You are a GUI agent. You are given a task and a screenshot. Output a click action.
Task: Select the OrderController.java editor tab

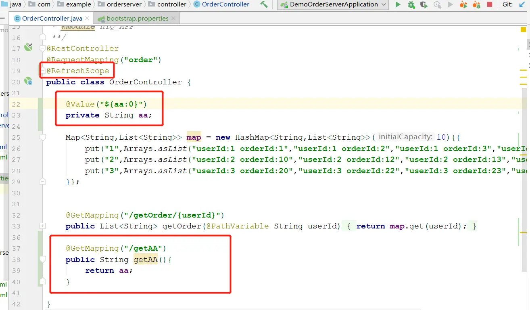click(x=52, y=19)
